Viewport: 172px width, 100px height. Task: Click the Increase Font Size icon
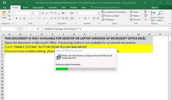pyautogui.click(x=43, y=13)
